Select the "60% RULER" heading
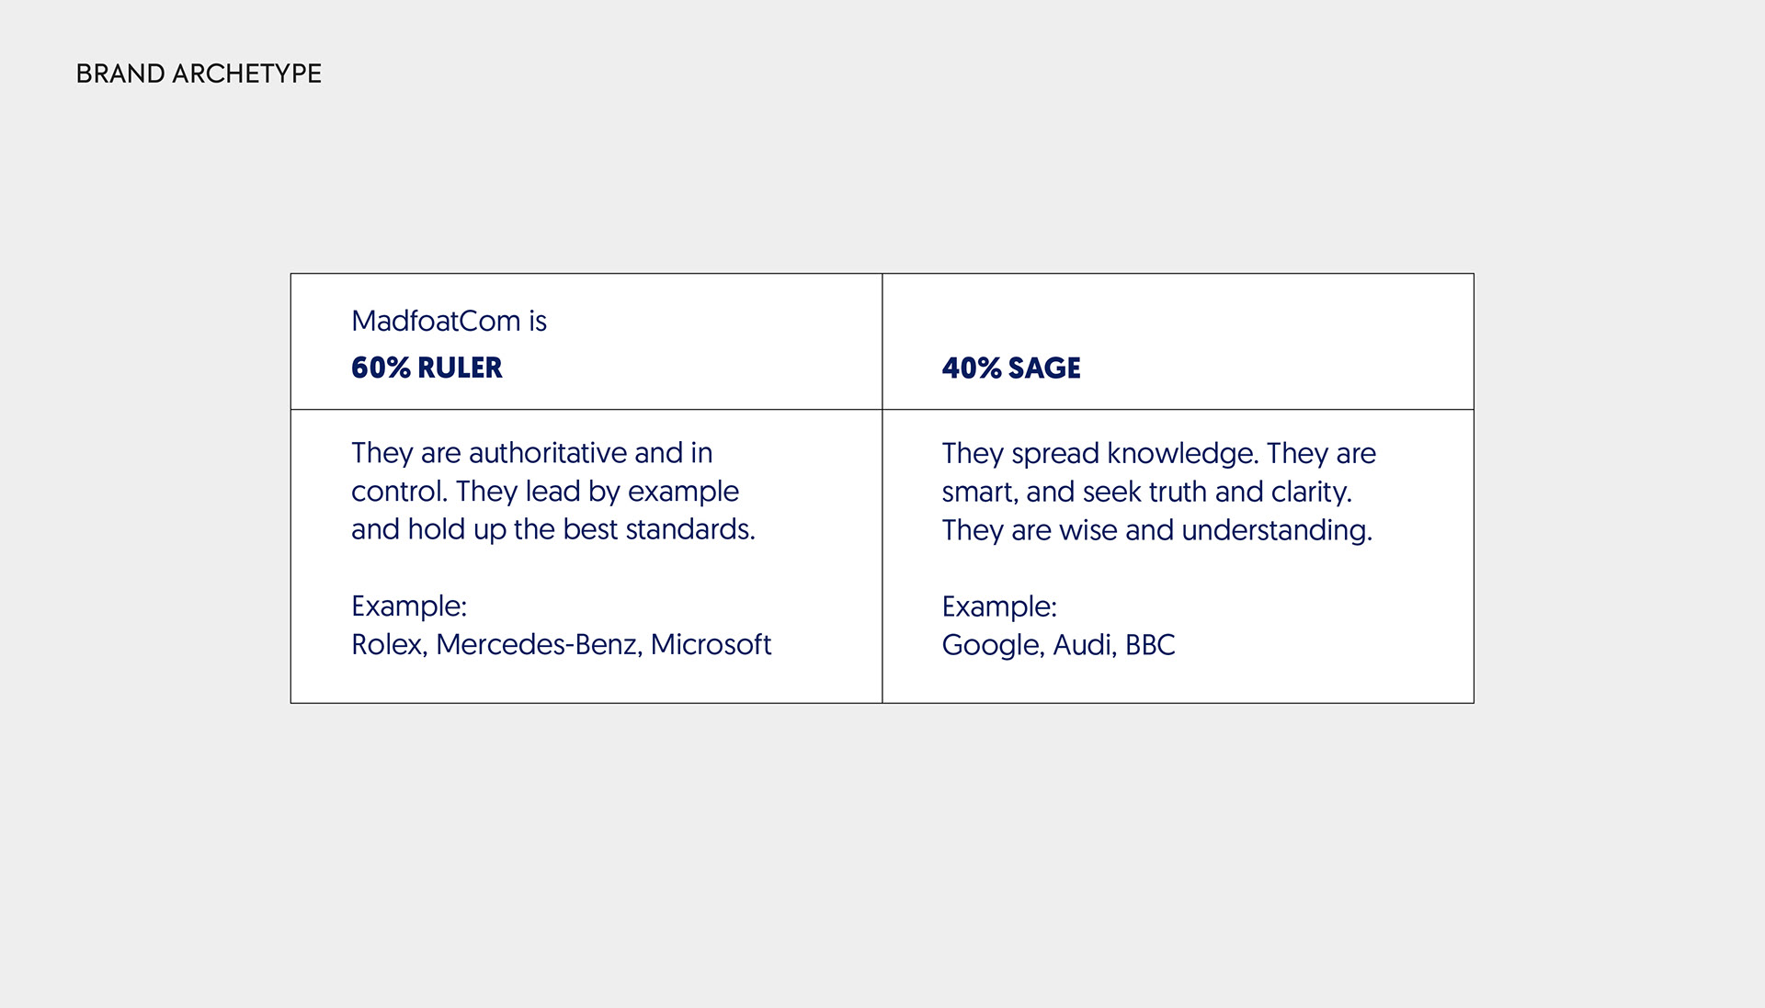Screen dimensions: 1765x1008 [x=427, y=368]
